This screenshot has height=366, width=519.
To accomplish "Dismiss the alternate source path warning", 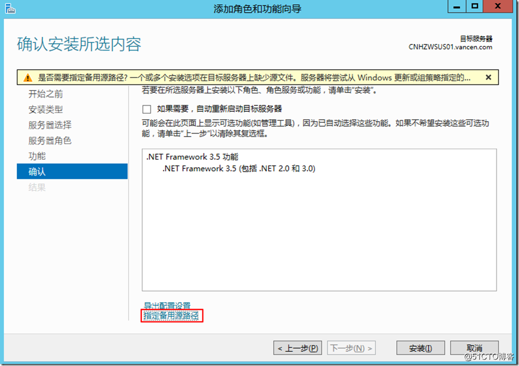I will coord(488,77).
